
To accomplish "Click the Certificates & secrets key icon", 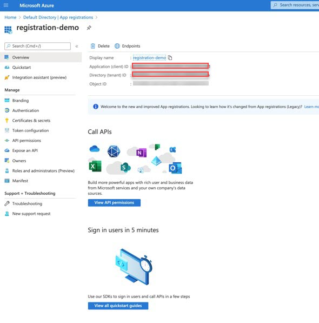I will (7, 120).
